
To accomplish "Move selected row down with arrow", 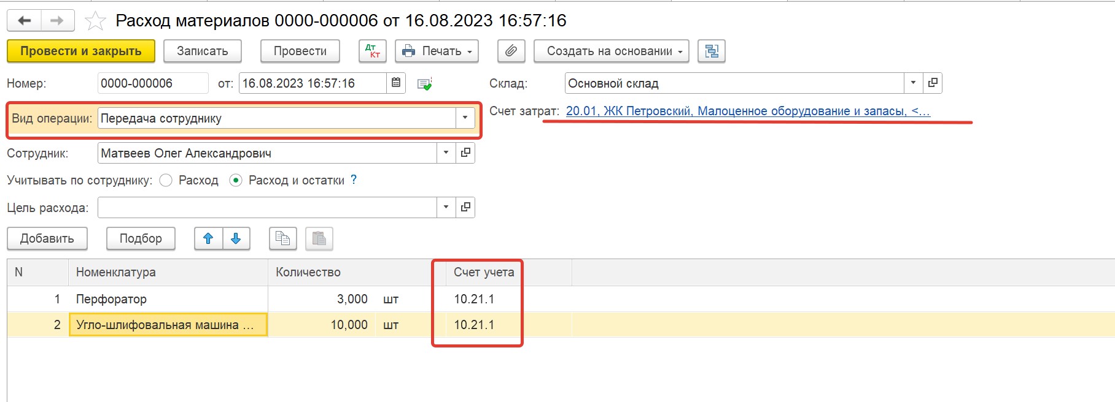I will click(236, 238).
